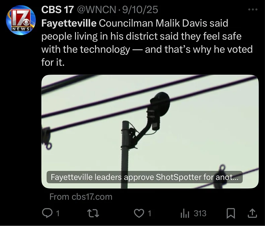Screen dimensions: 265x226
Task: Click the reply speech bubble icon
Action: coord(47,213)
